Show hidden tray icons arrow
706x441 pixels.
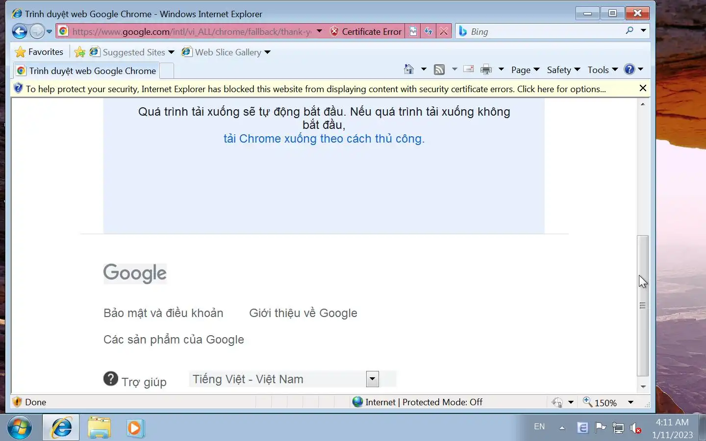click(562, 428)
